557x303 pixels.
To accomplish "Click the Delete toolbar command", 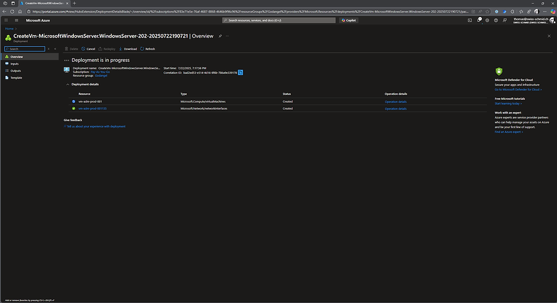I will click(71, 49).
